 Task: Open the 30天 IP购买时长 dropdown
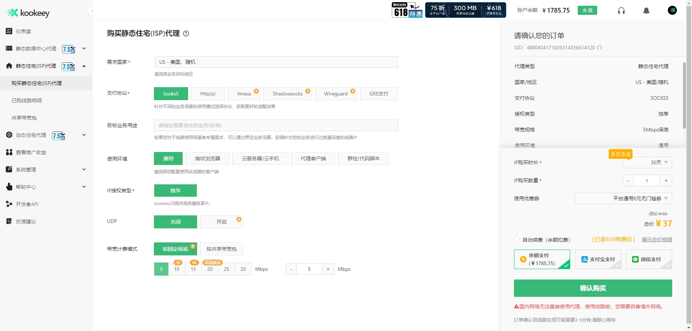[647, 162]
